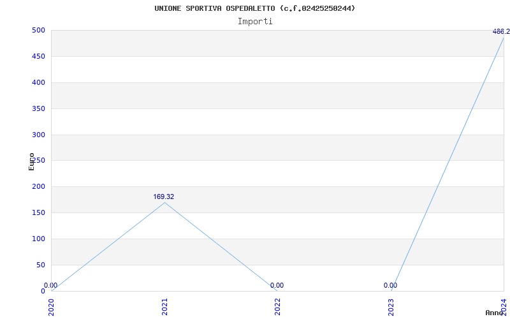Click the 169.32 data label
510x319 pixels.
coord(164,197)
